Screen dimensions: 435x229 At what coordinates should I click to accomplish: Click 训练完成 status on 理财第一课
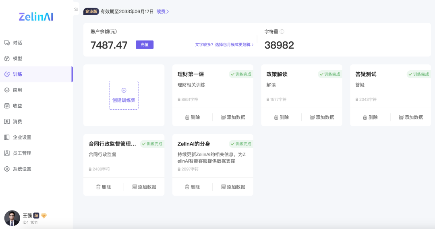point(241,74)
